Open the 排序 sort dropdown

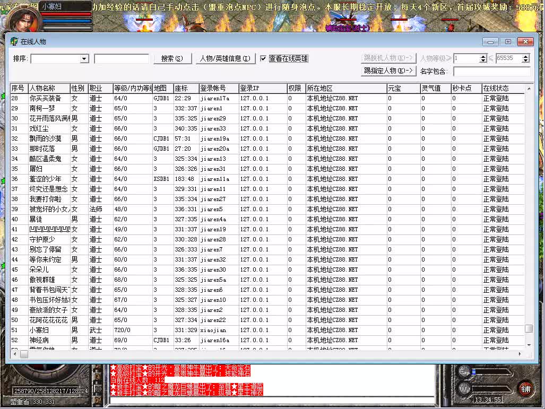point(84,59)
